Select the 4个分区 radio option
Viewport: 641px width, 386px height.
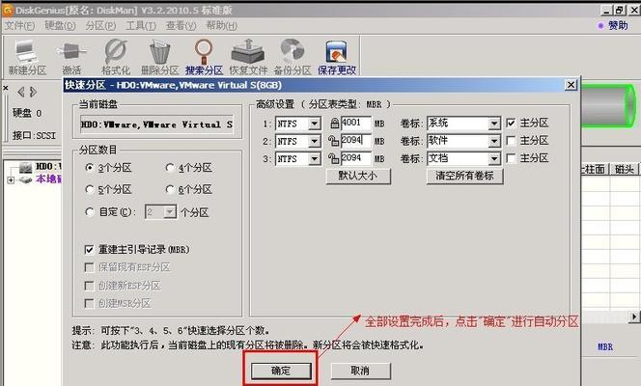click(170, 168)
